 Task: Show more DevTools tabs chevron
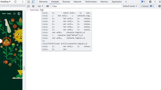pos(126,2)
